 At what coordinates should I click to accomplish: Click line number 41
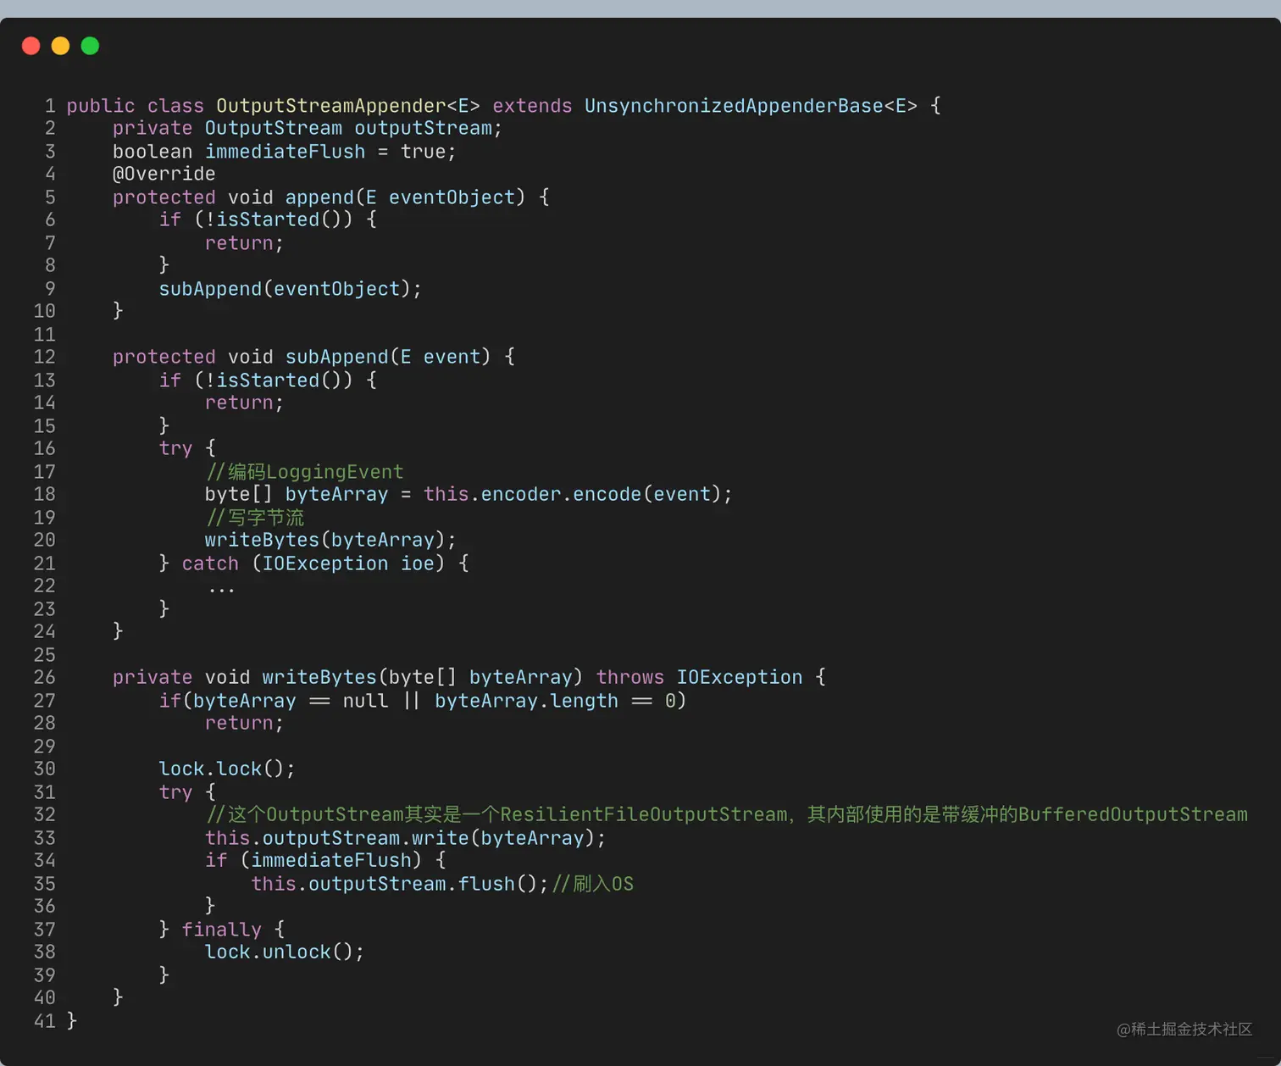coord(45,1021)
